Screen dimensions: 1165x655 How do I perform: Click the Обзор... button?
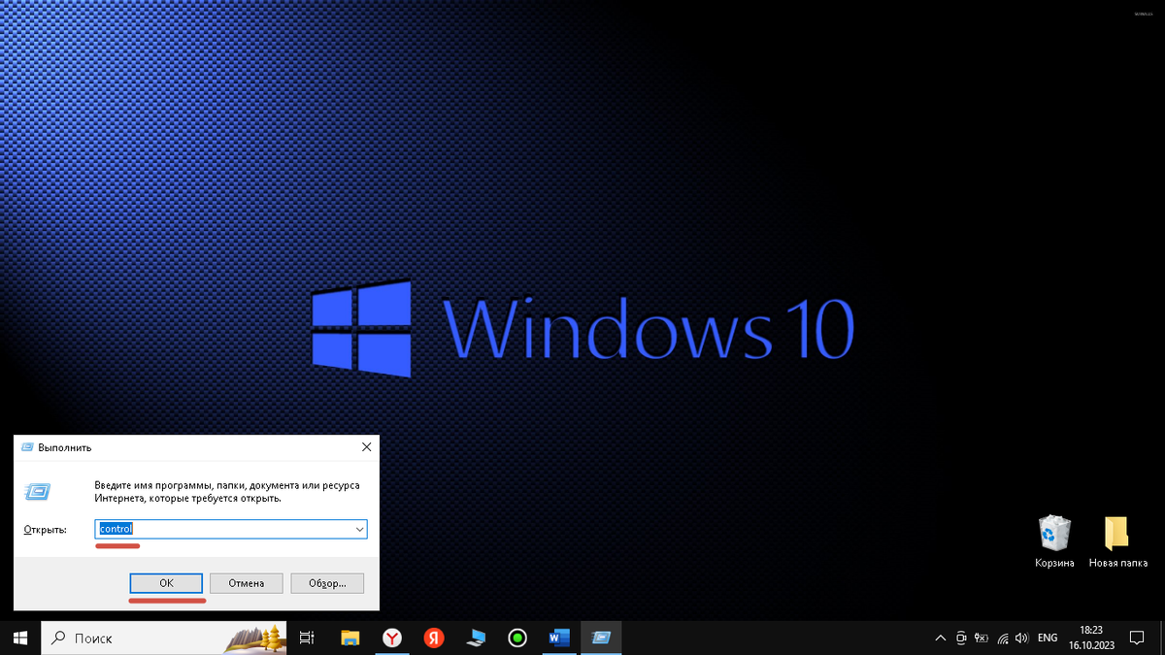(327, 583)
